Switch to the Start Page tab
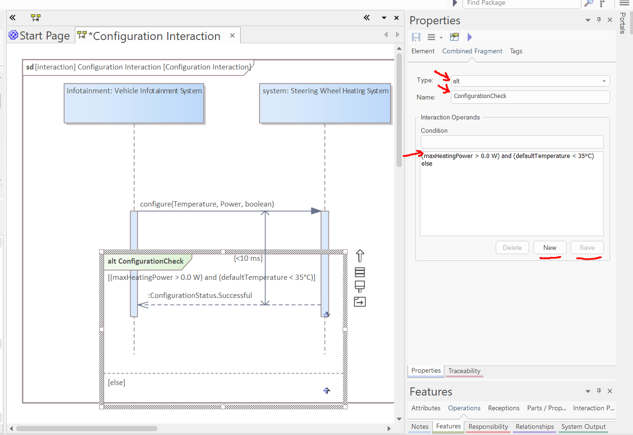Viewport: 633px width, 435px height. tap(40, 36)
